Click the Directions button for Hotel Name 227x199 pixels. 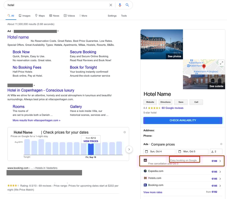[x=165, y=102]
